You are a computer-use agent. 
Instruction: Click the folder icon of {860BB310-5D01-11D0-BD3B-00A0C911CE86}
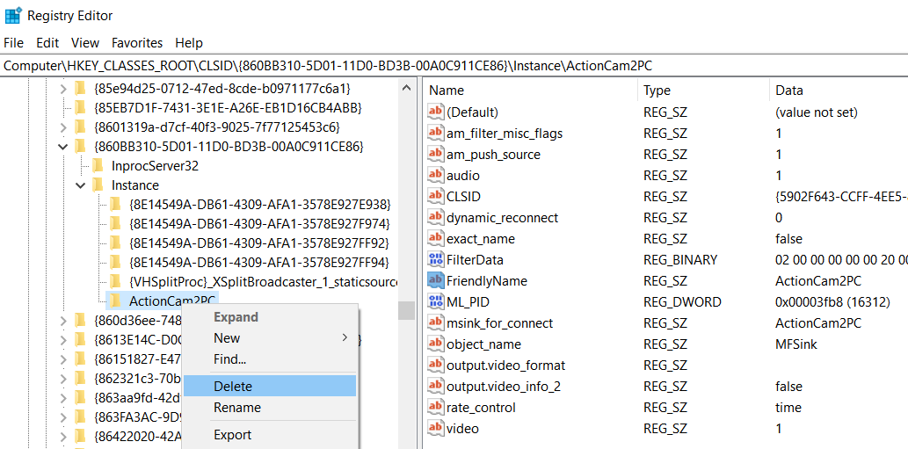pyautogui.click(x=80, y=147)
